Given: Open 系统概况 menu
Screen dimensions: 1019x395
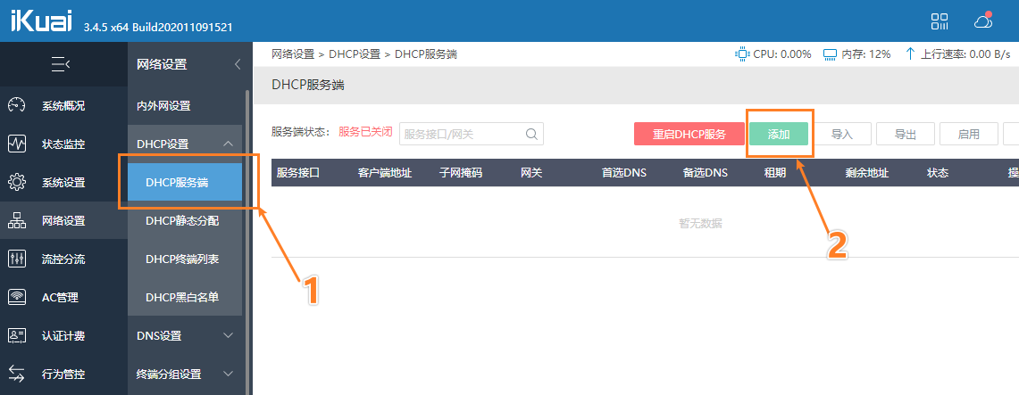Looking at the screenshot, I should pyautogui.click(x=63, y=106).
